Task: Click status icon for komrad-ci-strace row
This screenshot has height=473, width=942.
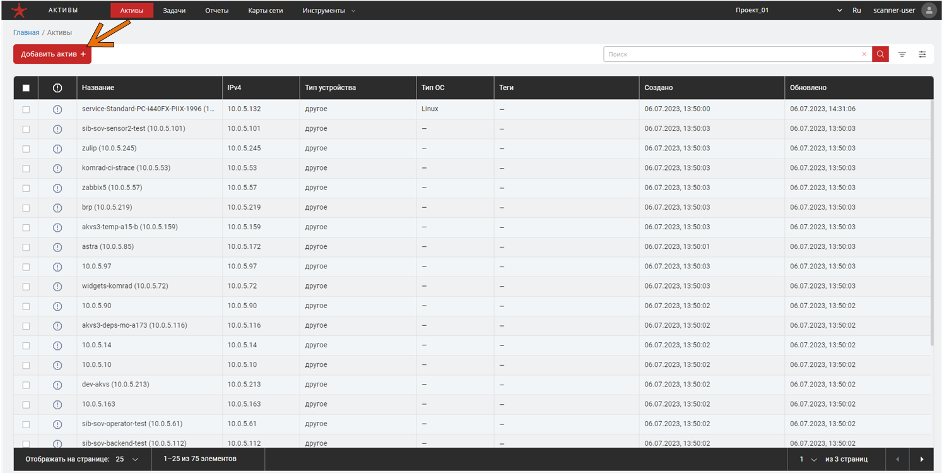Action: point(57,168)
